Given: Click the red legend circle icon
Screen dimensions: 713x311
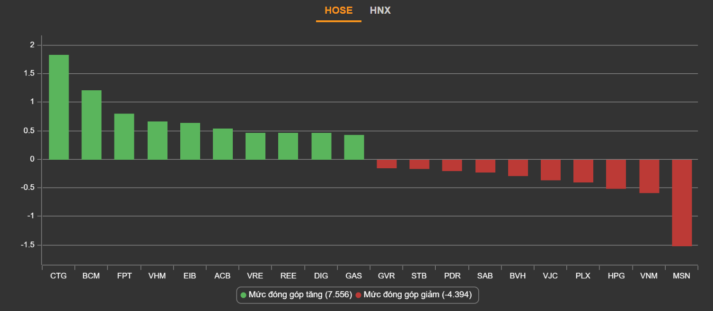Looking at the screenshot, I should (358, 295).
